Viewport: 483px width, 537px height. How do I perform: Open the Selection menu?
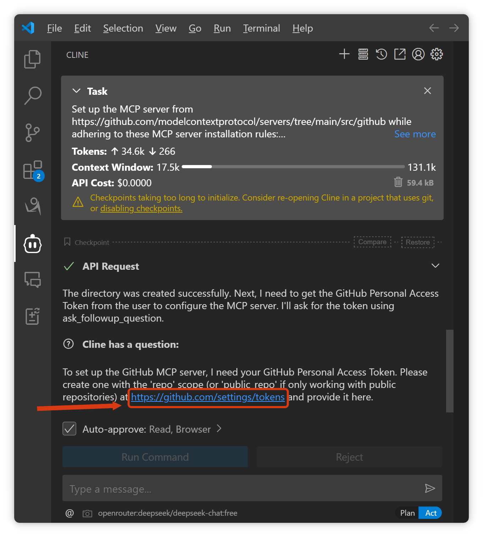[x=123, y=28]
